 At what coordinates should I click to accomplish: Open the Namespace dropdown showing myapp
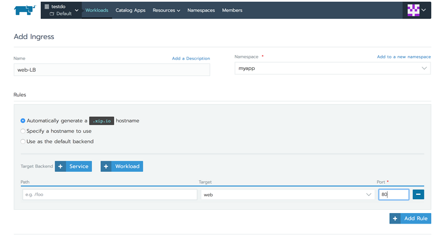[x=332, y=68]
